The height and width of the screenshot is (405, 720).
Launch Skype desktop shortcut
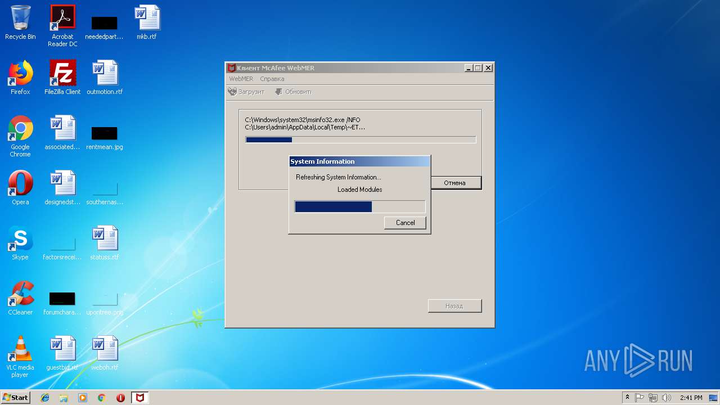(20, 243)
